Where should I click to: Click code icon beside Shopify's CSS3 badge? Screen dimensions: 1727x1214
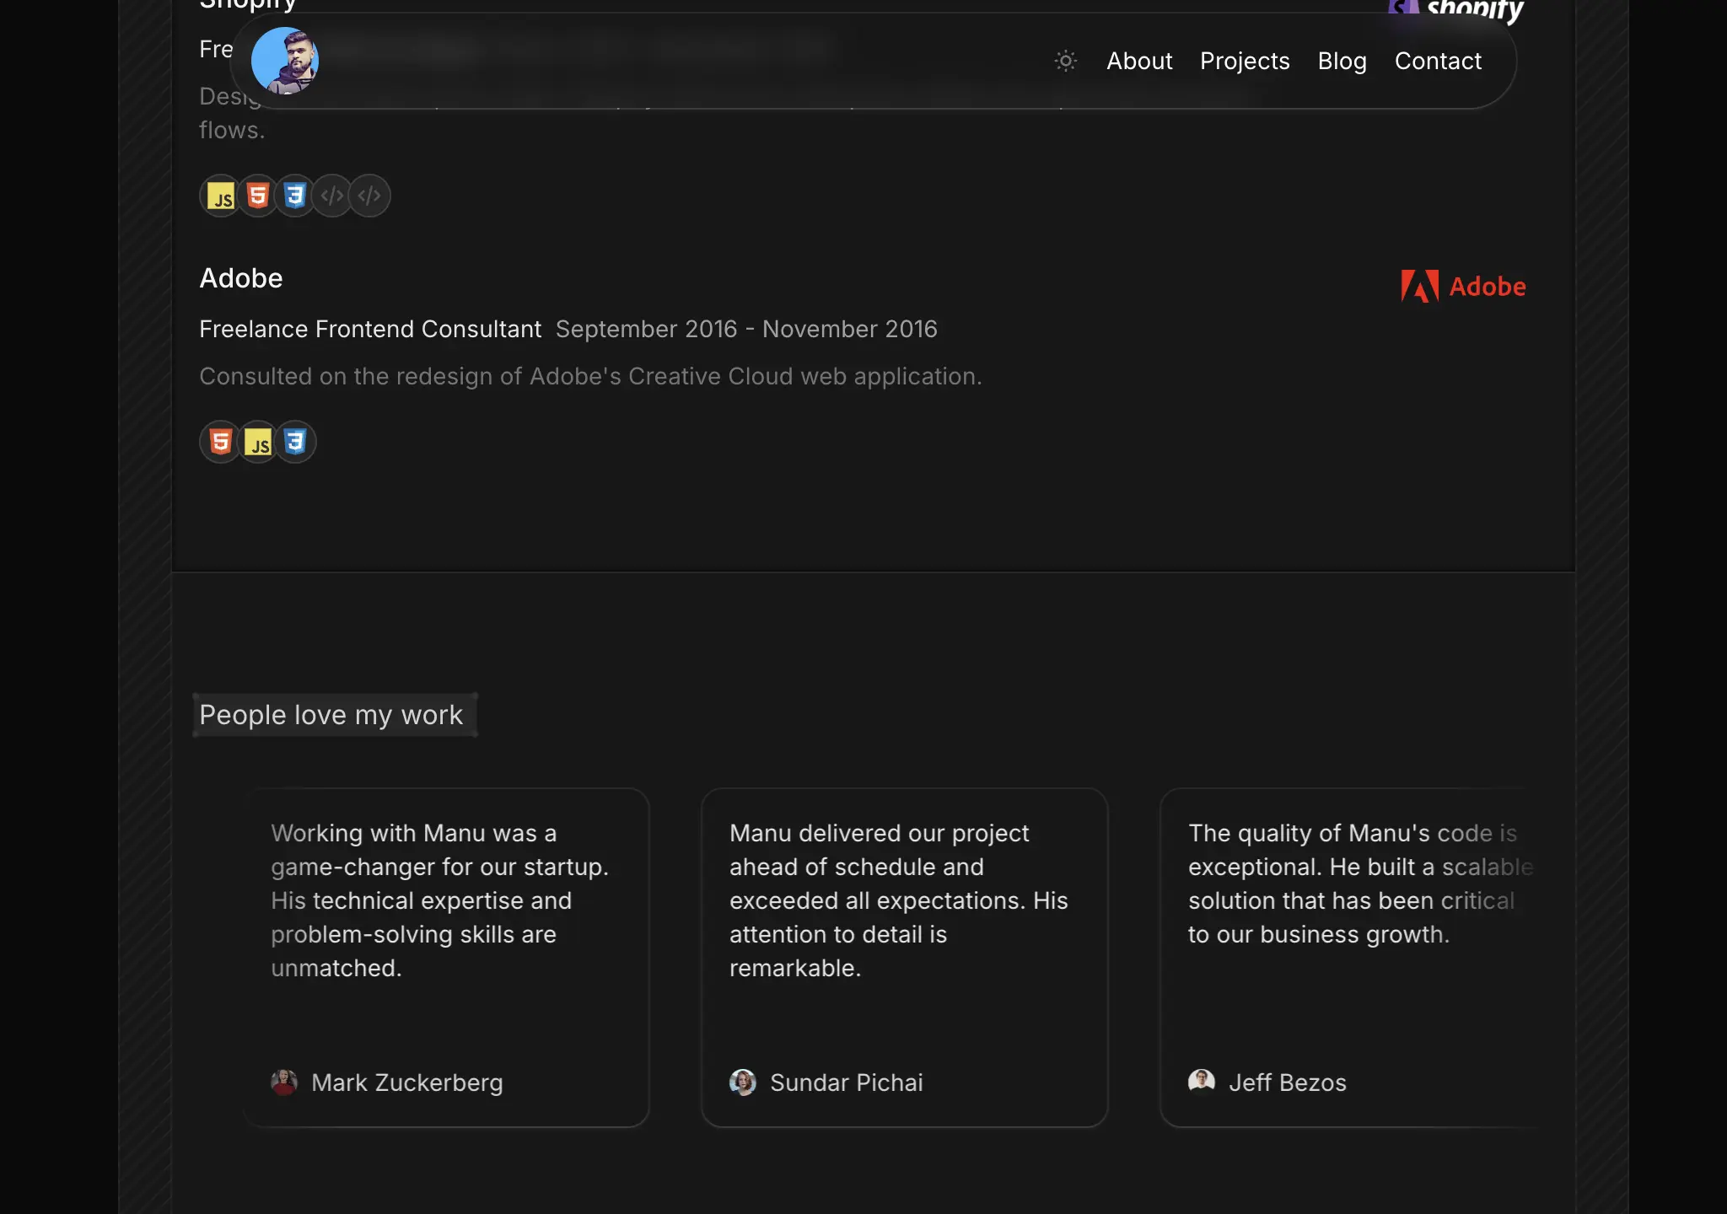(x=332, y=196)
